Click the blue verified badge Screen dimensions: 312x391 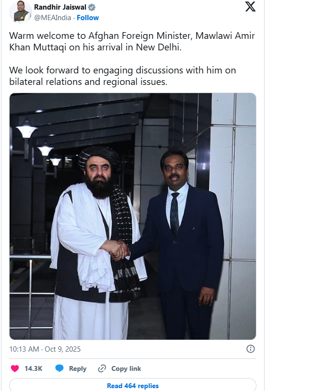click(x=92, y=7)
